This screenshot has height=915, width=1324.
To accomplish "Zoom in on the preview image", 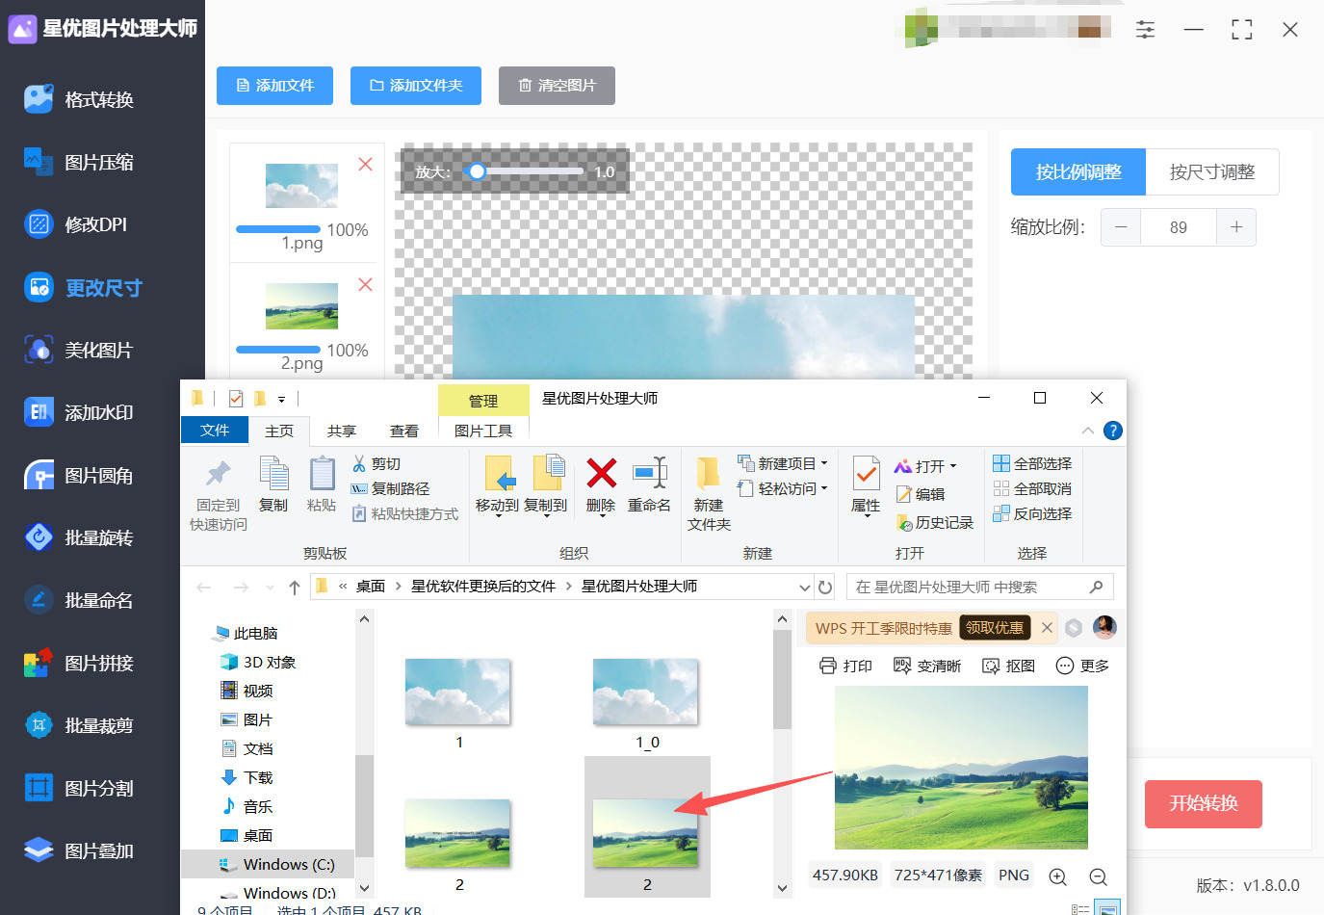I will [1057, 876].
